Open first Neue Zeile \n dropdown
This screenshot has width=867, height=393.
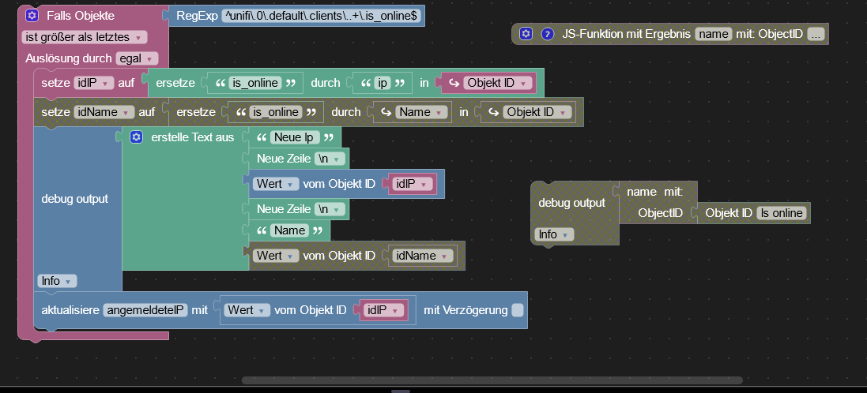click(330, 159)
